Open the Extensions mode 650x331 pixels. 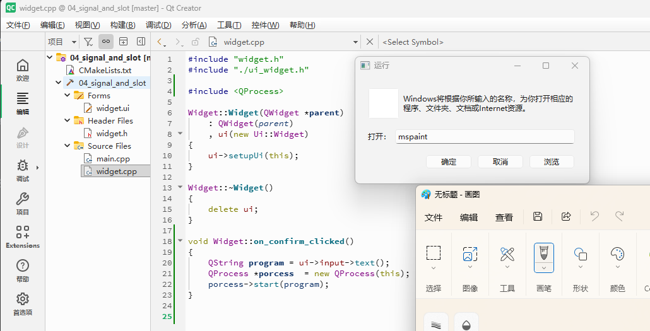pyautogui.click(x=22, y=237)
